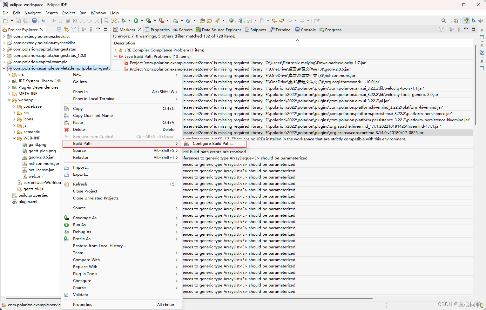Screen dimensions: 486x310
Task: Choose Build Path in context menu
Action: click(x=122, y=144)
